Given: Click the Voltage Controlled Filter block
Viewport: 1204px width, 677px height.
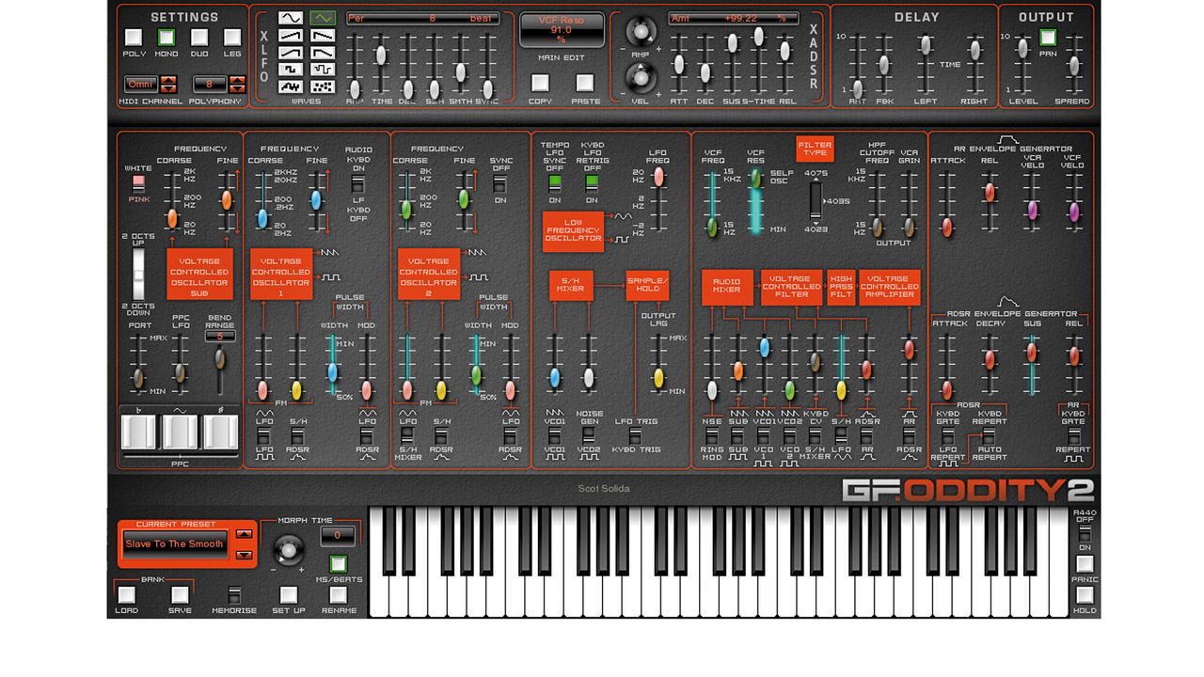Looking at the screenshot, I should coord(791,287).
